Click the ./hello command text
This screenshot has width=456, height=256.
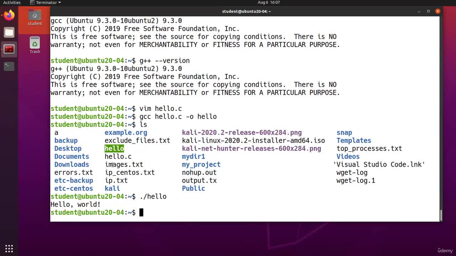pos(153,197)
